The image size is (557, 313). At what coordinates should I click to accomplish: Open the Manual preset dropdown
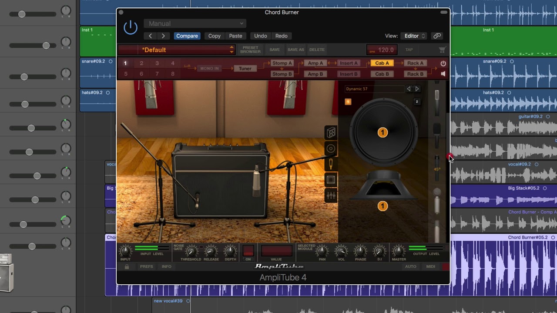point(195,23)
